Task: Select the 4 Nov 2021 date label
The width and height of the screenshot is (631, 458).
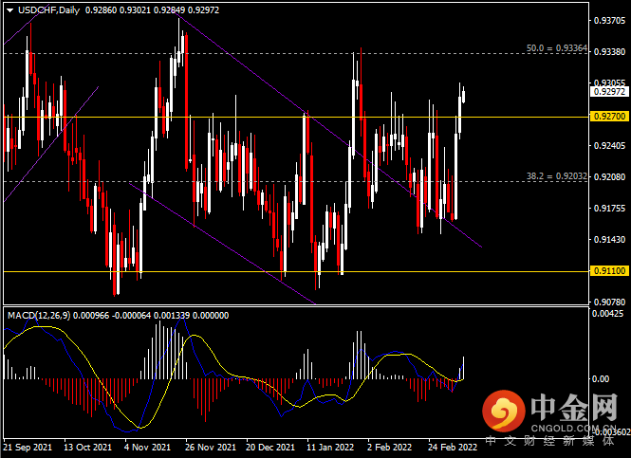Action: click(146, 446)
